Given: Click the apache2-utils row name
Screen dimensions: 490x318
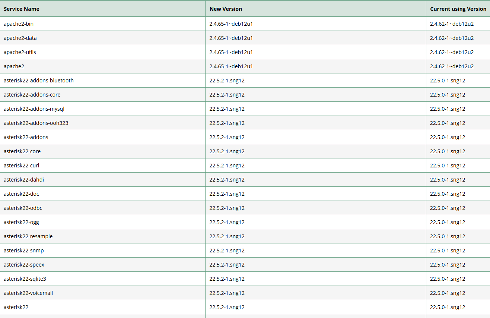Looking at the screenshot, I should (20, 52).
